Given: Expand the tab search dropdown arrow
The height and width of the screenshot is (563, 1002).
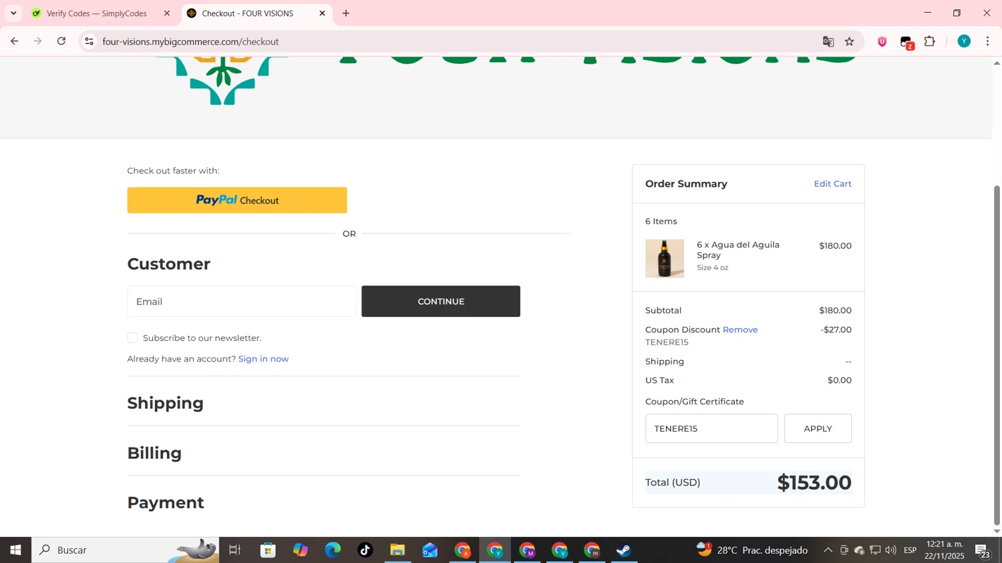Looking at the screenshot, I should [x=13, y=13].
